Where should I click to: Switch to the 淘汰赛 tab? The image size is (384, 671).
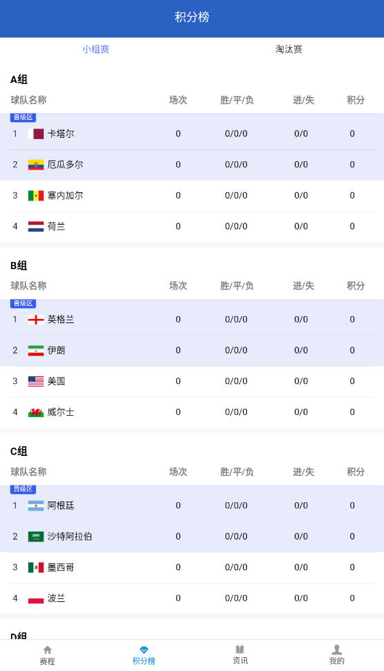[x=289, y=49]
